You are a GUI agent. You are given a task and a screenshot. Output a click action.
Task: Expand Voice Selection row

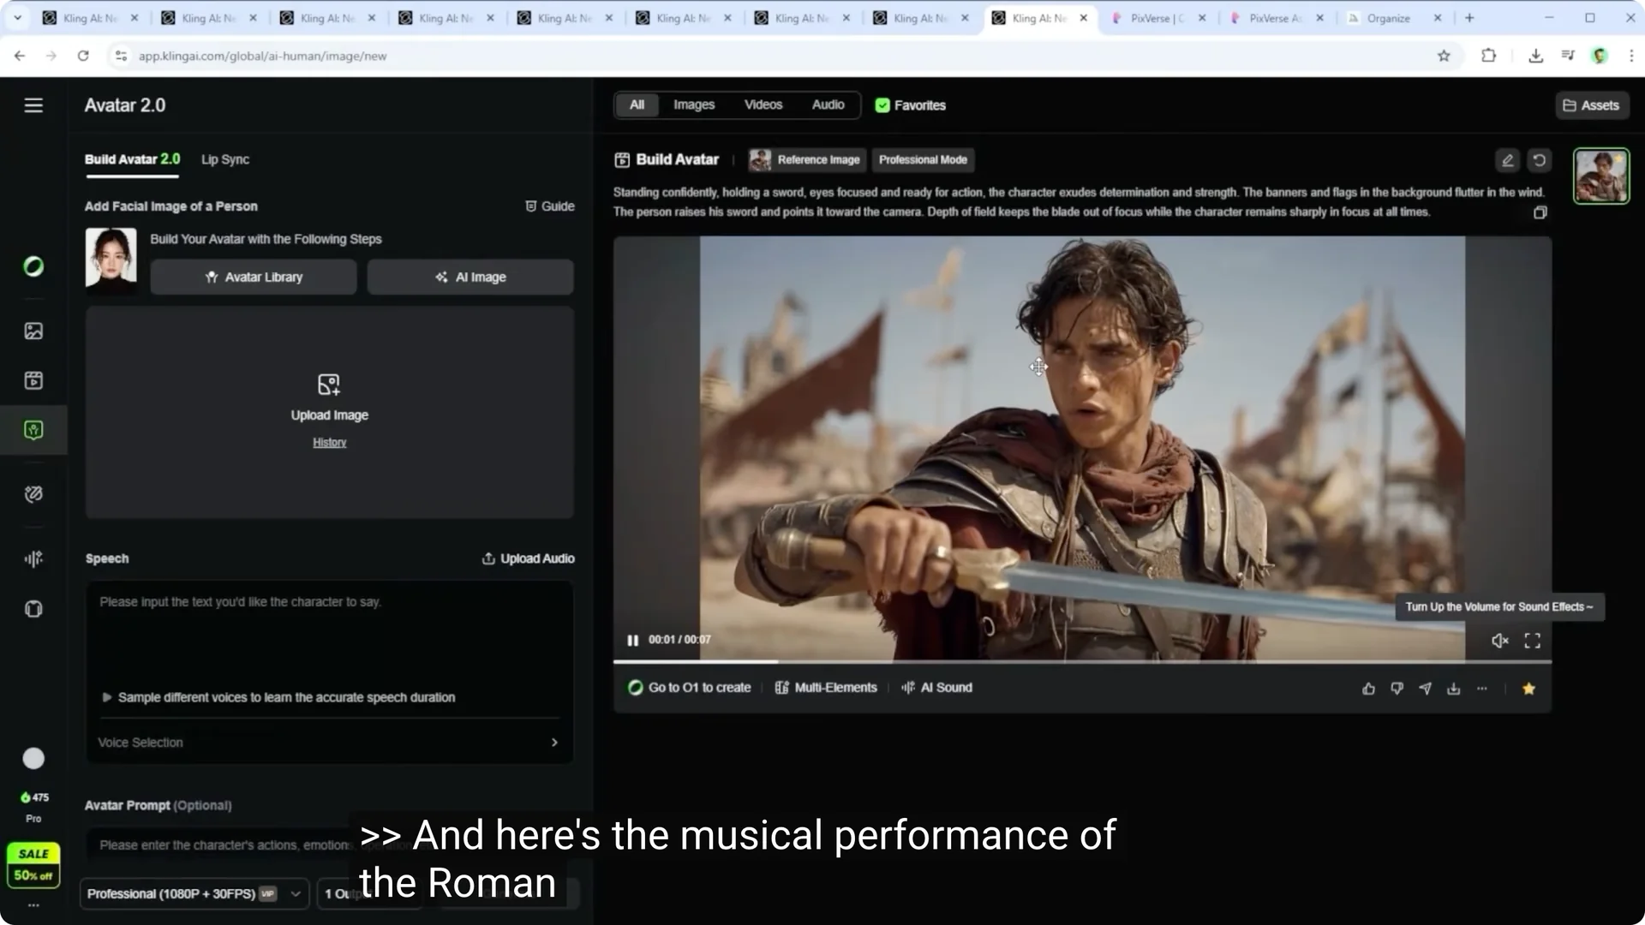point(329,743)
